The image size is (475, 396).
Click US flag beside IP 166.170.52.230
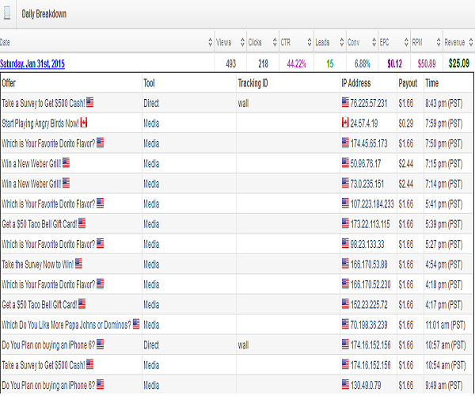click(345, 284)
